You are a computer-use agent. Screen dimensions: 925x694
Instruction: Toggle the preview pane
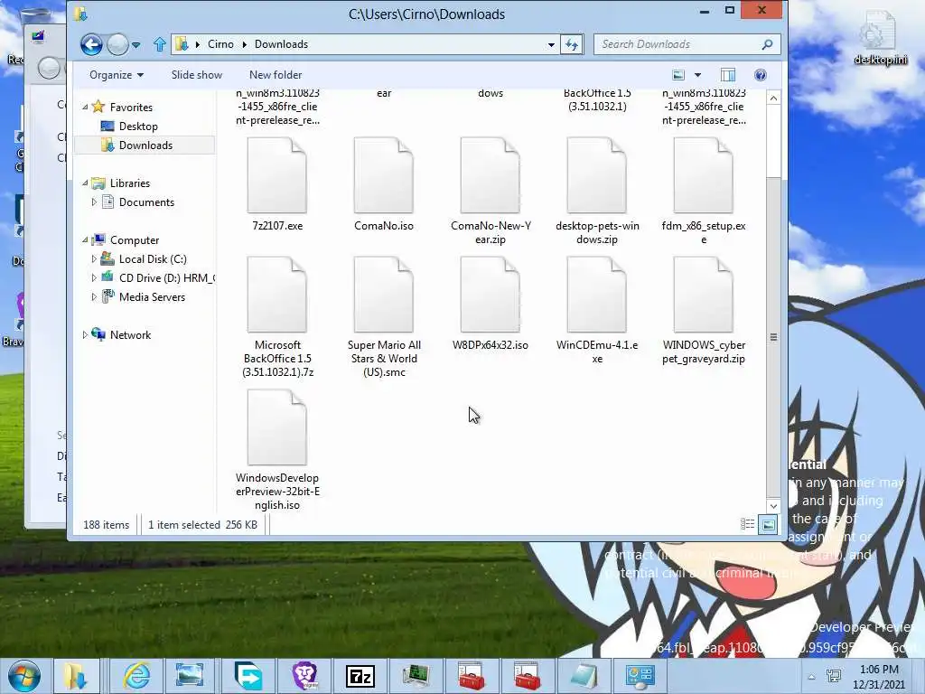tap(728, 75)
